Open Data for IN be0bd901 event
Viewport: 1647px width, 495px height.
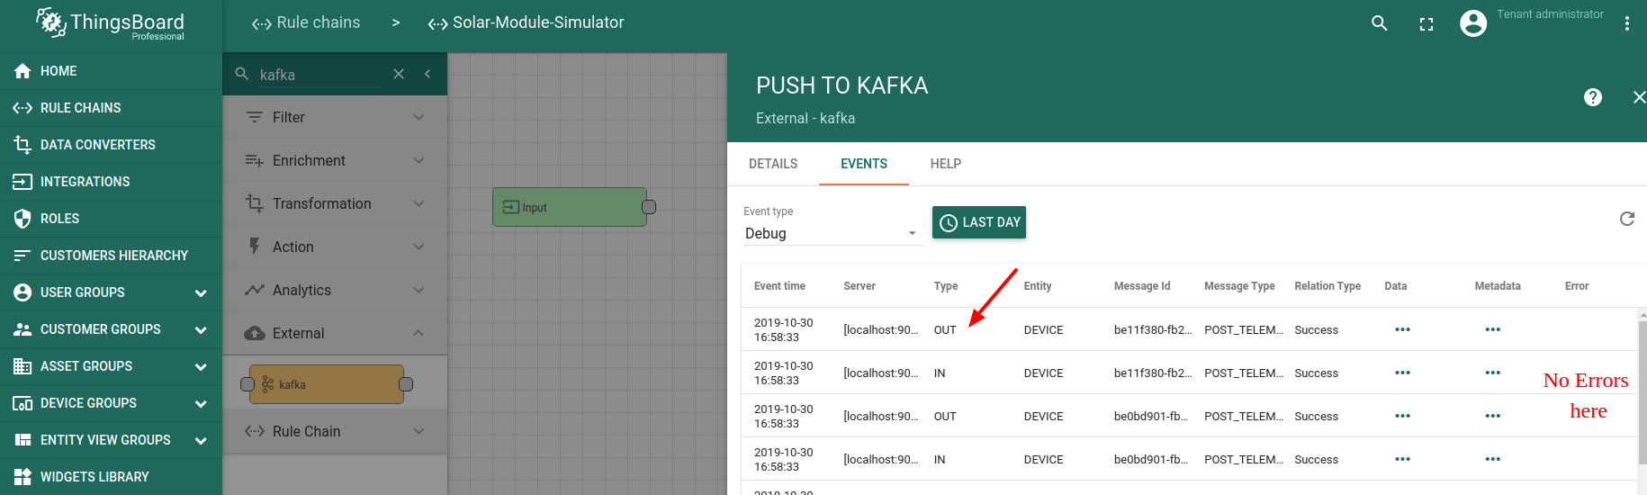coord(1402,459)
